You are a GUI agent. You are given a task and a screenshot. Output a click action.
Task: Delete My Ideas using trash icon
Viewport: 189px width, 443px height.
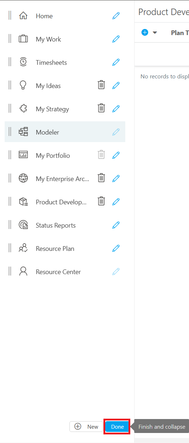click(x=101, y=85)
